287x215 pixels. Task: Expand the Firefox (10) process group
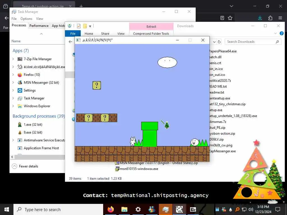[x=13, y=74]
